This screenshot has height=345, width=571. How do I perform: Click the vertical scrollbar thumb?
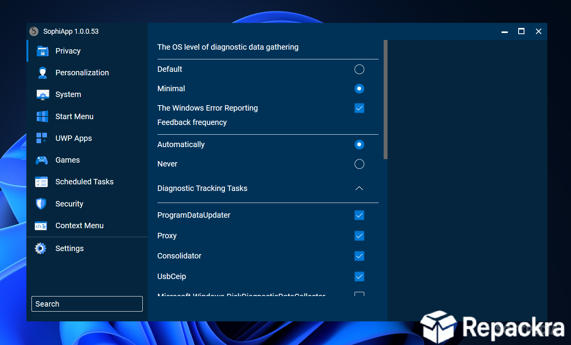(386, 100)
